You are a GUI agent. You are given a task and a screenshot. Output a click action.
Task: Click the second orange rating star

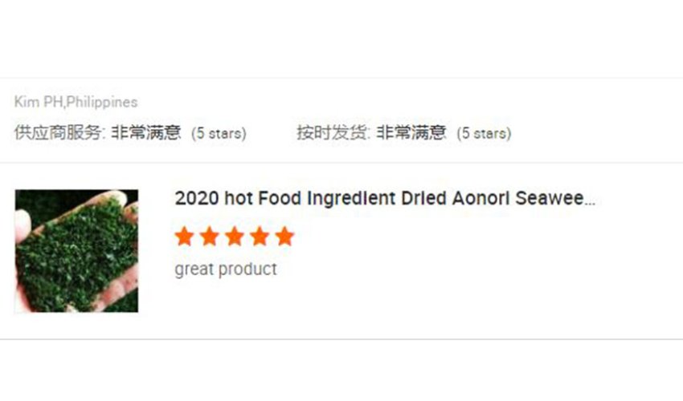(209, 237)
